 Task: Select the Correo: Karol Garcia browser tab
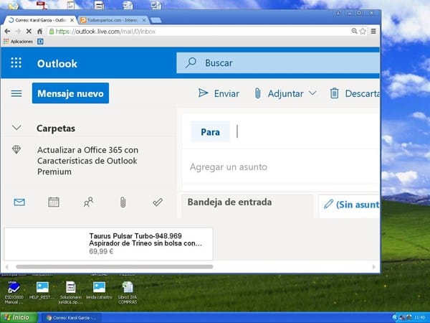[x=40, y=20]
